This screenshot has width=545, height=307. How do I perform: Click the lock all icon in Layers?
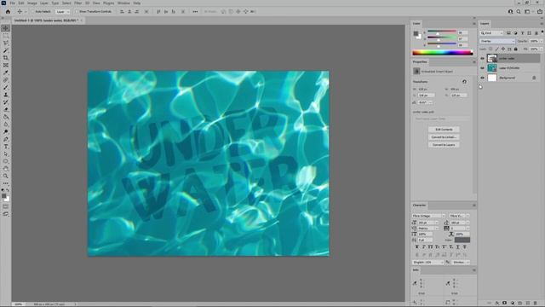[516, 49]
